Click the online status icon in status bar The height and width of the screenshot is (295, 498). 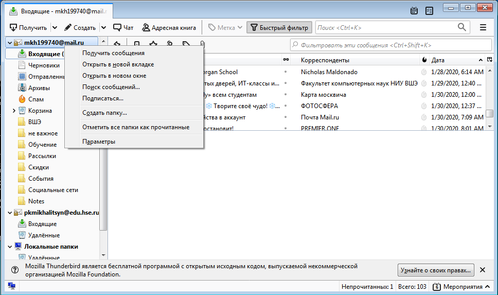pos(11,286)
